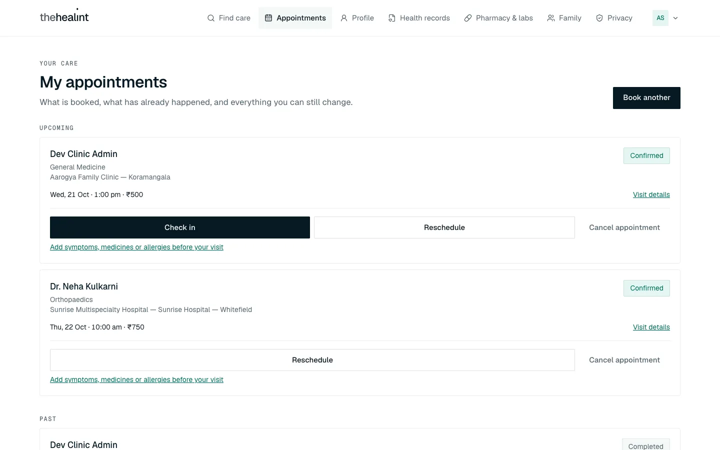720x450 pixels.
Task: Open the Privacy settings page
Action: [614, 18]
